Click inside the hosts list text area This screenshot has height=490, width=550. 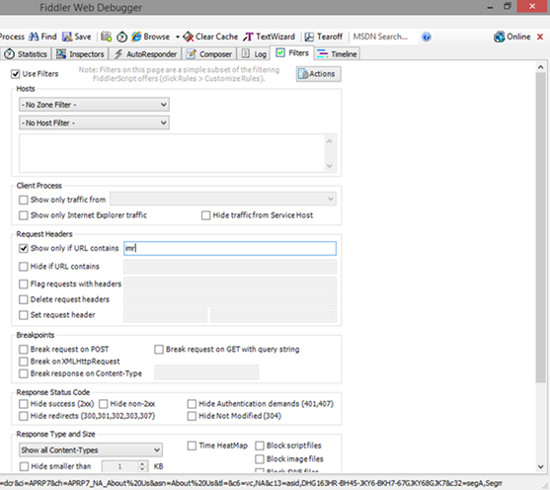(x=172, y=153)
